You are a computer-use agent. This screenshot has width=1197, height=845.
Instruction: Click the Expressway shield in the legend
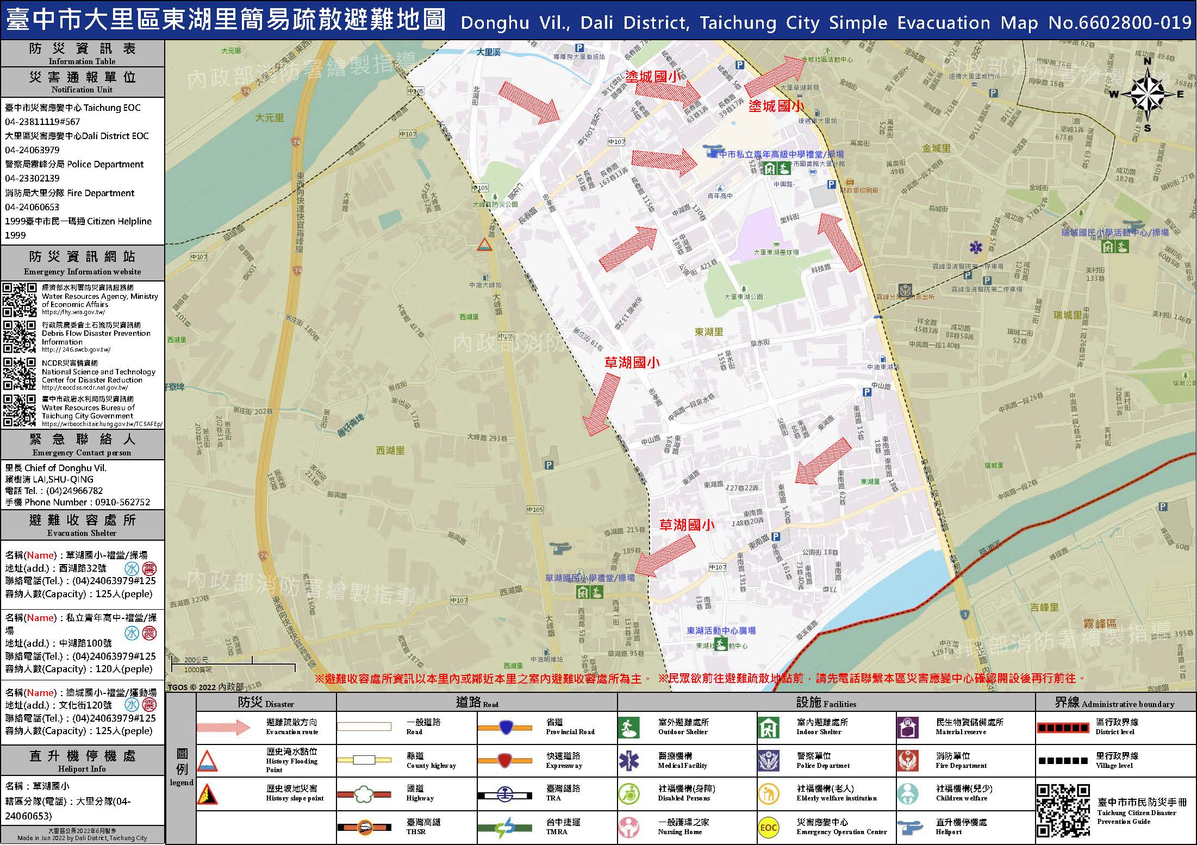[506, 760]
